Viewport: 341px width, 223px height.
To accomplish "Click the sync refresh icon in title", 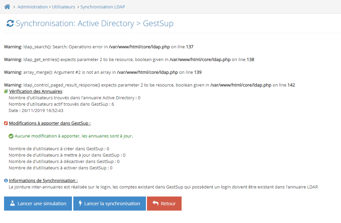I will (10, 23).
